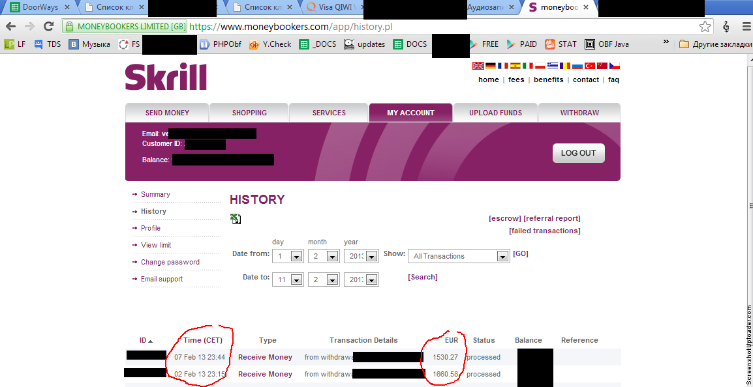Viewport: 753px width, 387px height.
Task: Open the OBF Java bookmark
Action: coord(607,44)
